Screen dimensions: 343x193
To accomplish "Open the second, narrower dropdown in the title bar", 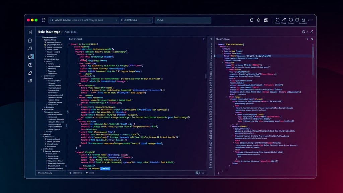I will (136, 20).
